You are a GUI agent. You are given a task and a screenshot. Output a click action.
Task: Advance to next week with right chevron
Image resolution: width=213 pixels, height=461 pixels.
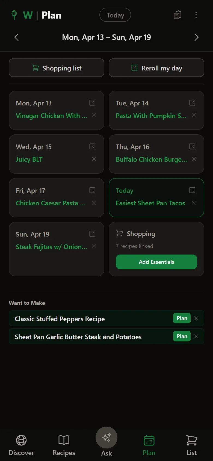(x=196, y=37)
